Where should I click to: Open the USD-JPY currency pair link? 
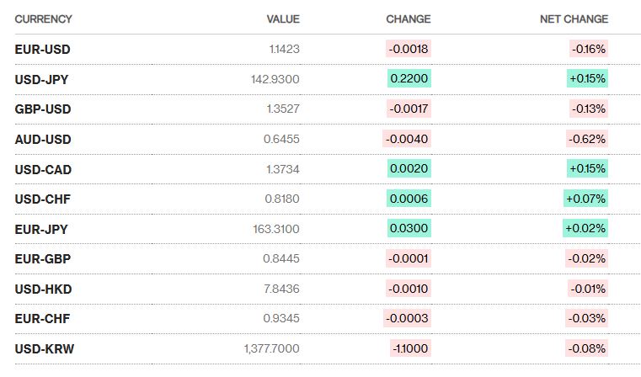(42, 79)
